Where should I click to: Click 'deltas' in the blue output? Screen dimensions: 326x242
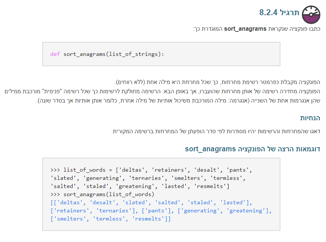pyautogui.click(x=70, y=202)
